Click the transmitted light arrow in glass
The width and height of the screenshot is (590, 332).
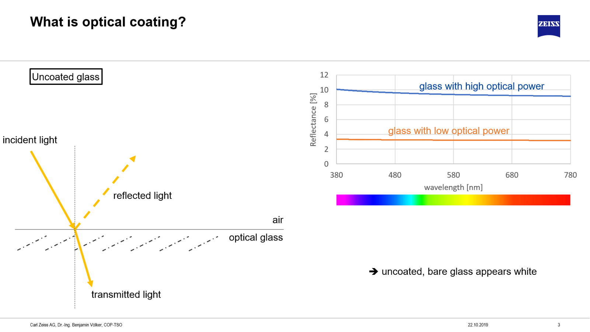(84, 257)
